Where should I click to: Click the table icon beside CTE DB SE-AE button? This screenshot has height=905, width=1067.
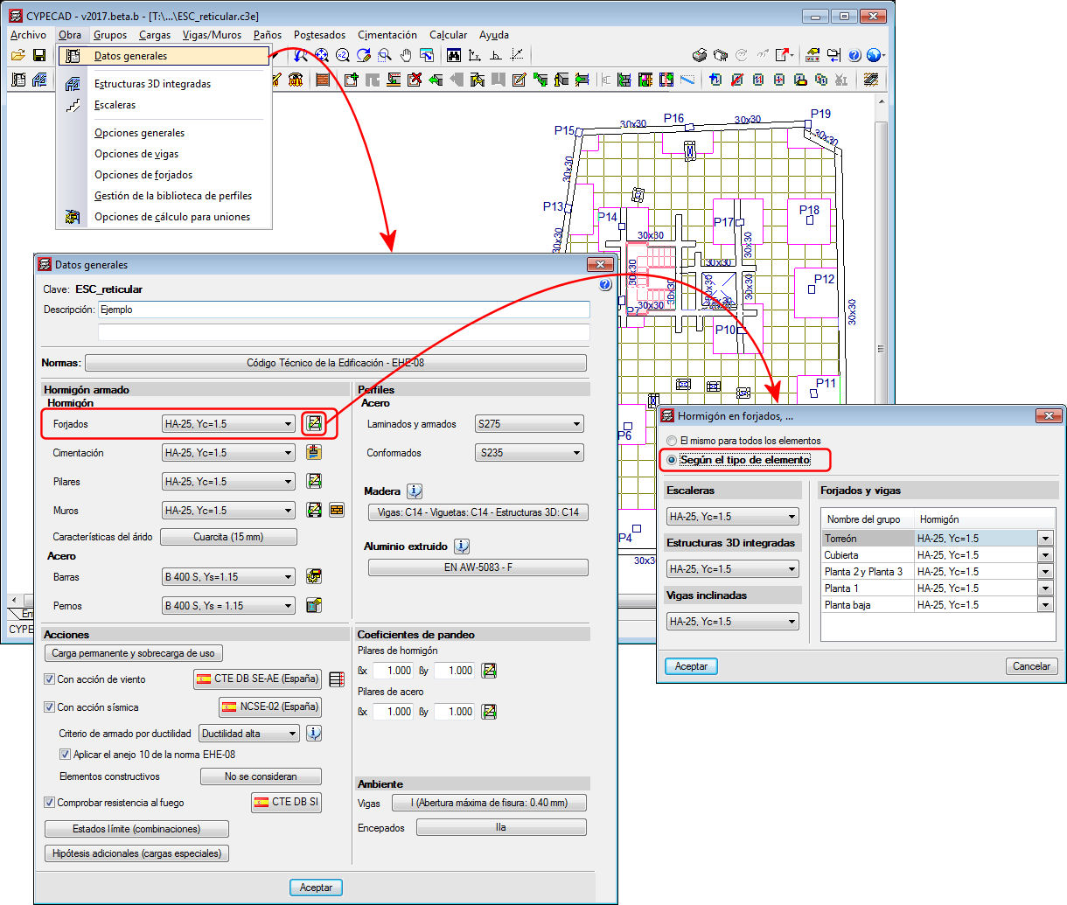pyautogui.click(x=336, y=679)
